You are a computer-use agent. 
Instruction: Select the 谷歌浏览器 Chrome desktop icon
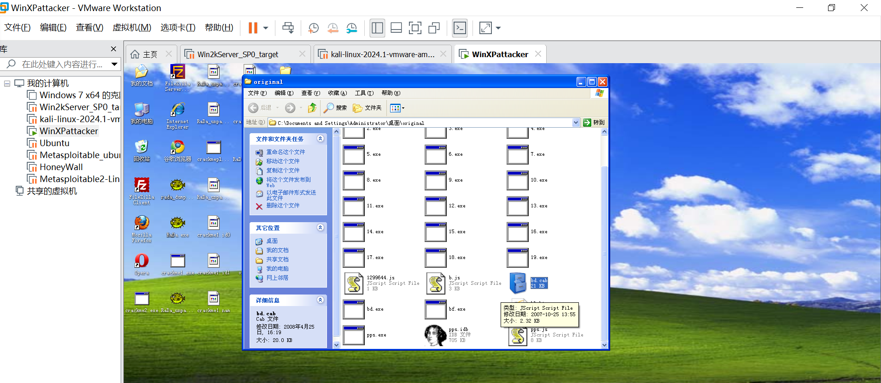177,151
